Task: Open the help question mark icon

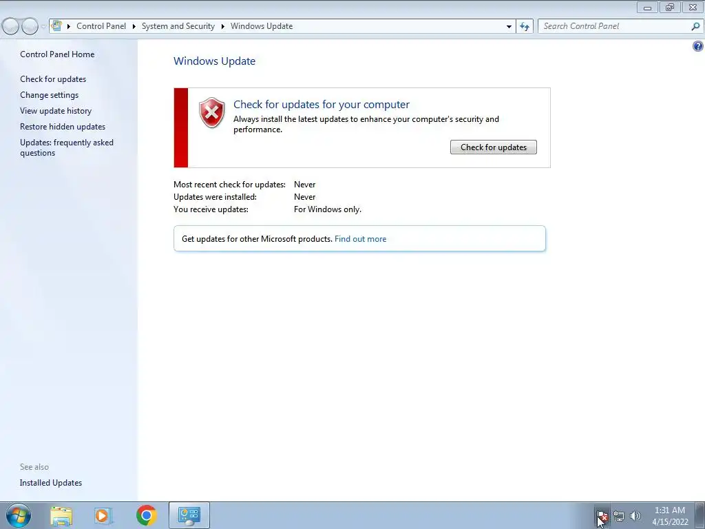Action: (x=698, y=46)
